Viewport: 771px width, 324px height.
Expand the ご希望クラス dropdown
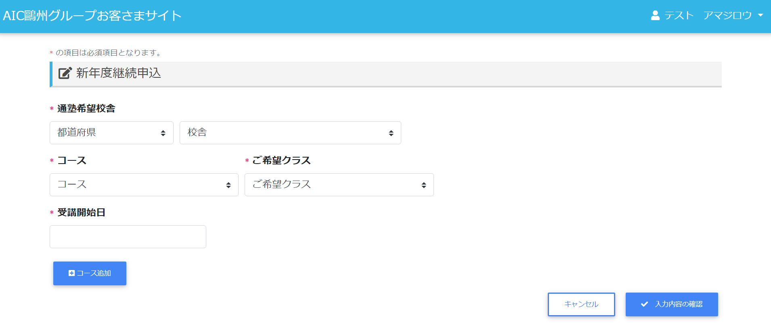point(339,185)
